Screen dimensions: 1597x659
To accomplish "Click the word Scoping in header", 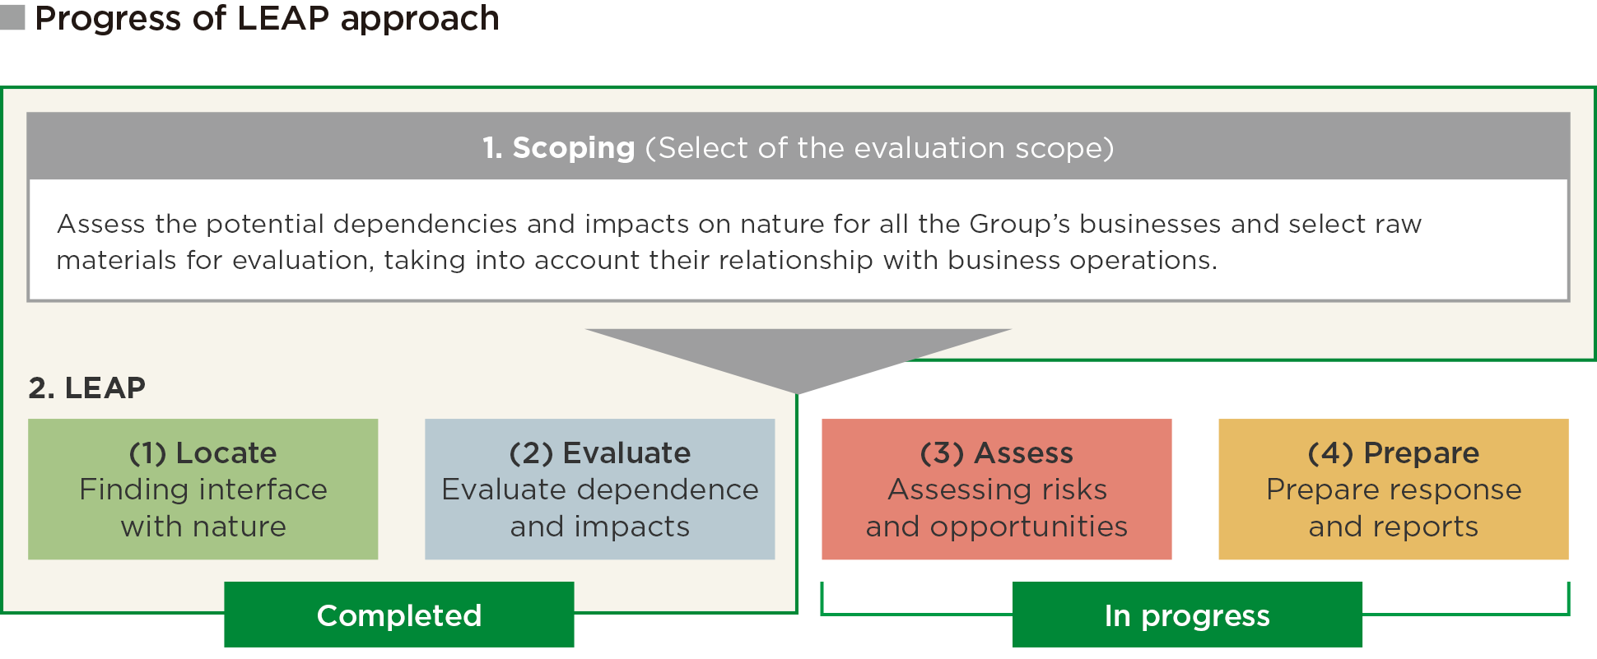I will click(x=574, y=148).
